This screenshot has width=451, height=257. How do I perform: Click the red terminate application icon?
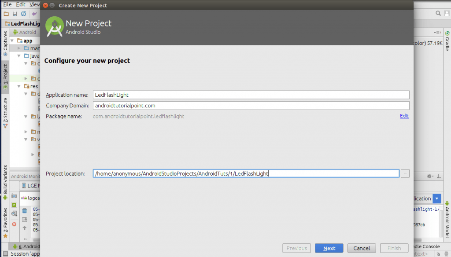pyautogui.click(x=14, y=224)
